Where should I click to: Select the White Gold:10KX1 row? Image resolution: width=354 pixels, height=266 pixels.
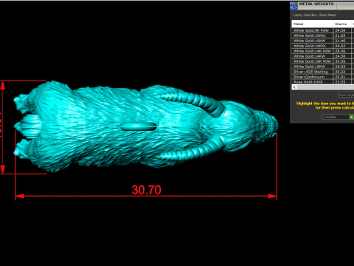323,35
